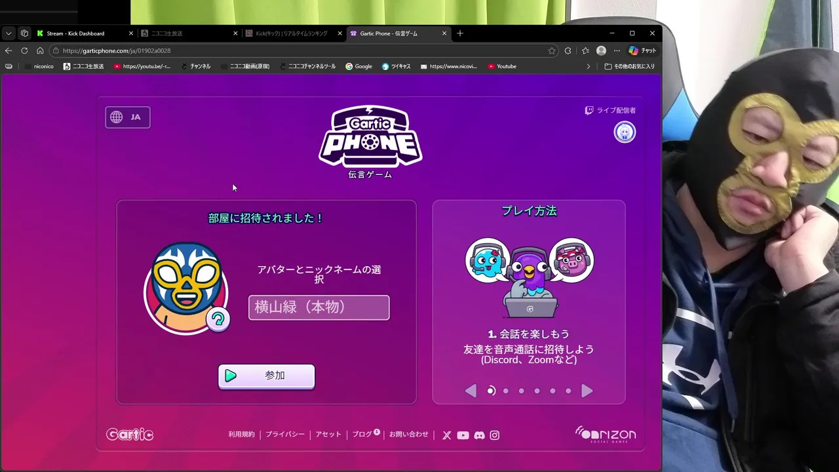Expand more bookmarks chevron
Image resolution: width=839 pixels, height=472 pixels.
(588, 66)
